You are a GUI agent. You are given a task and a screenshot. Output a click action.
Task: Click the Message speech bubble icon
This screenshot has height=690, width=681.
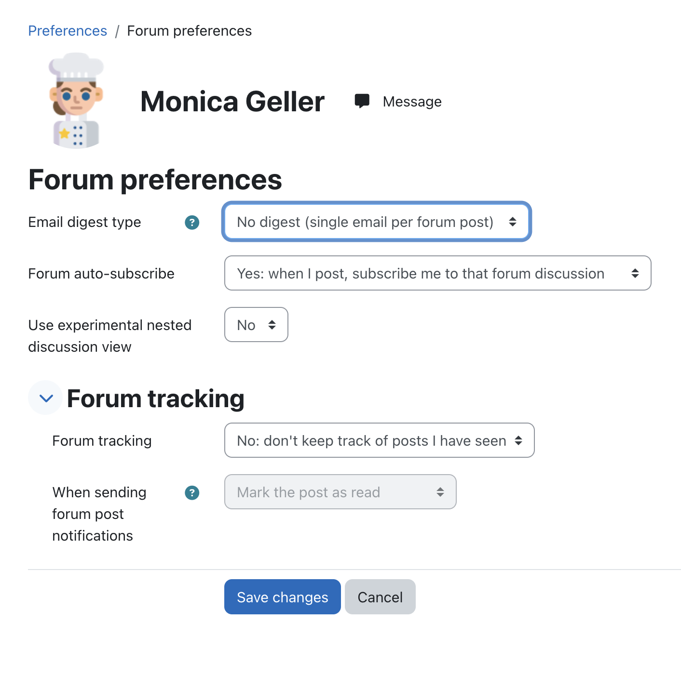click(362, 101)
